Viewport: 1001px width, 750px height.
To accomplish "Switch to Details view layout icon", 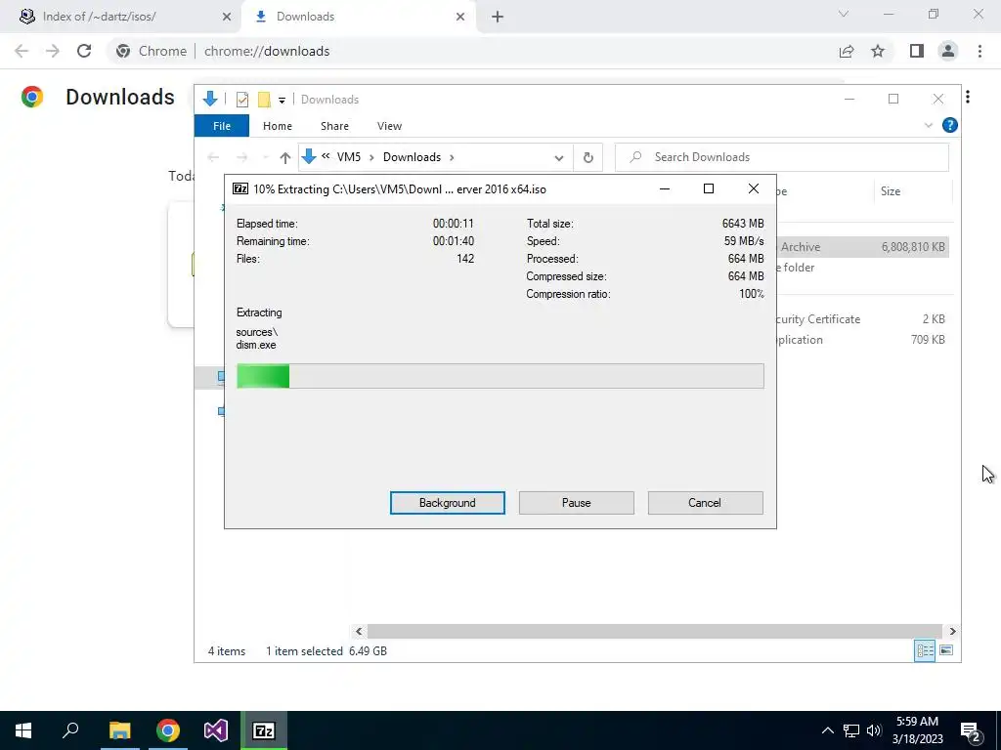I will point(925,650).
